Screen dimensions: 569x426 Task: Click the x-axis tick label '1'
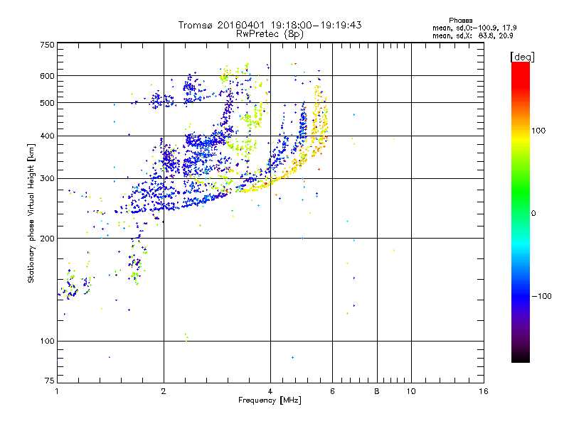[57, 391]
